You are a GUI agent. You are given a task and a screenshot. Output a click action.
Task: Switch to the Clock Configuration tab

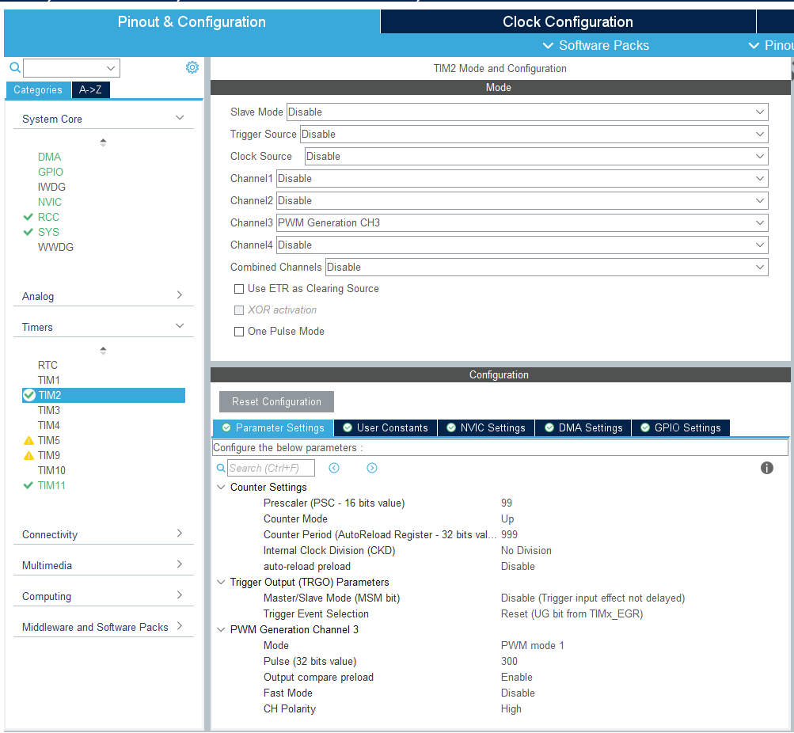click(568, 21)
